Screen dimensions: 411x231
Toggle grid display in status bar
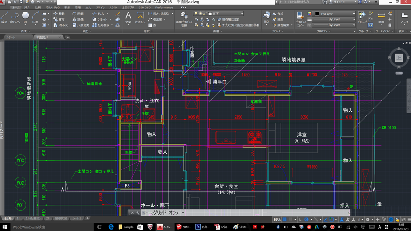pos(284,219)
